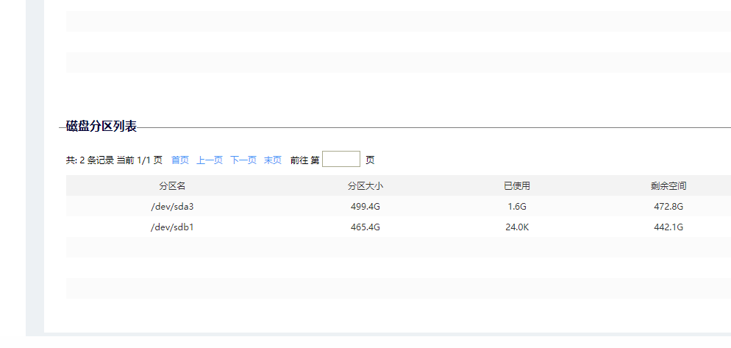Click the 1.6G used space value
Screen dimensions: 731x348
(x=517, y=206)
